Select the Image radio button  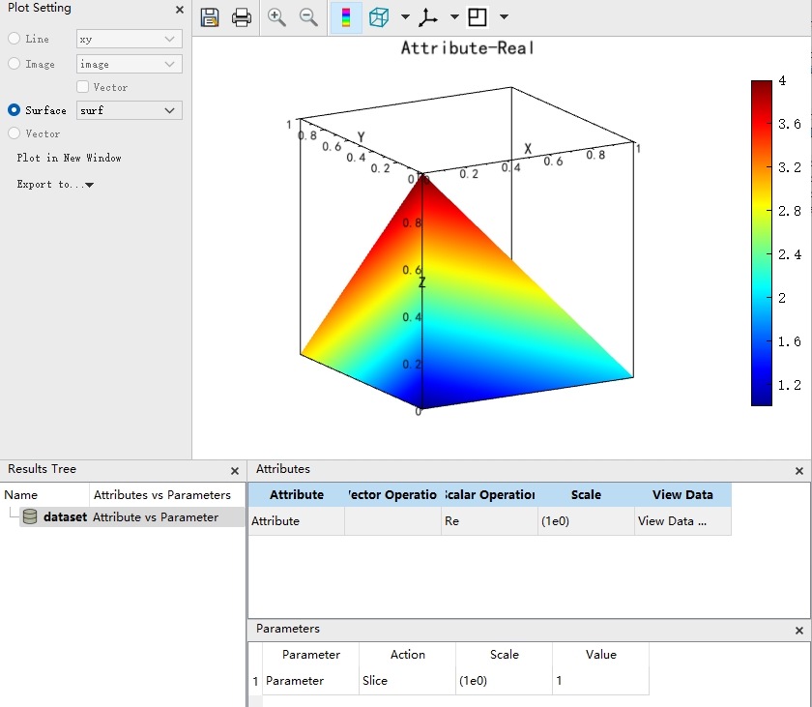(x=14, y=63)
